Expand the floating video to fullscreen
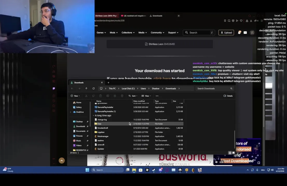 tap(259, 163)
